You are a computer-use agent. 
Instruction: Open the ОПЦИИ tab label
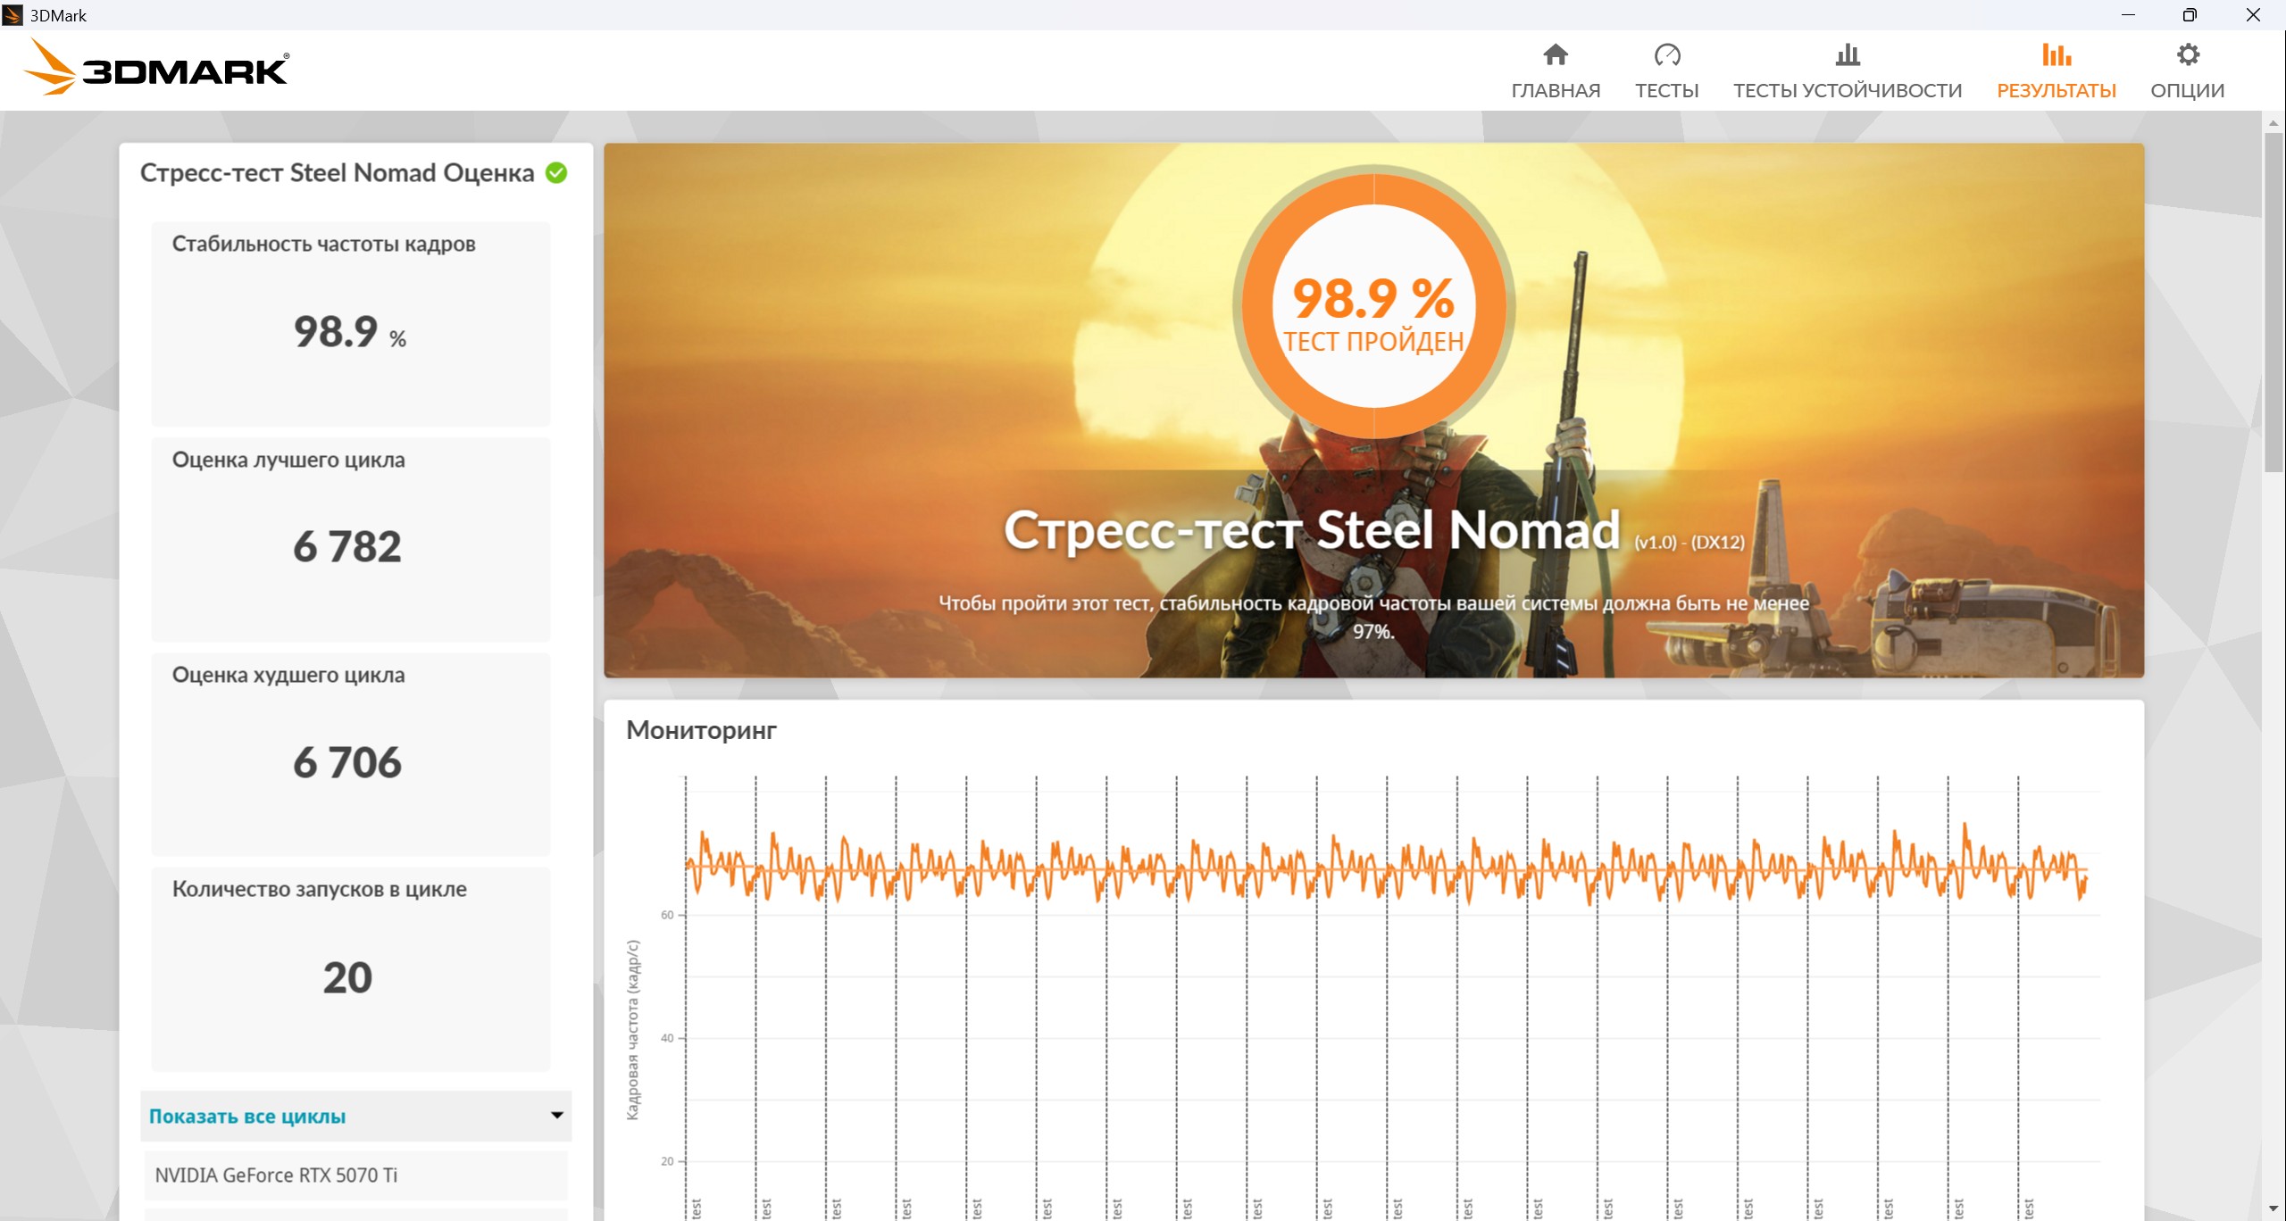pyautogui.click(x=2188, y=90)
